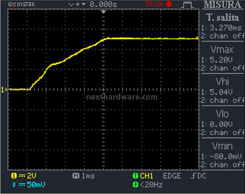Click the channel 2 50mV scale readout
This screenshot has width=245, height=194.
tap(36, 185)
